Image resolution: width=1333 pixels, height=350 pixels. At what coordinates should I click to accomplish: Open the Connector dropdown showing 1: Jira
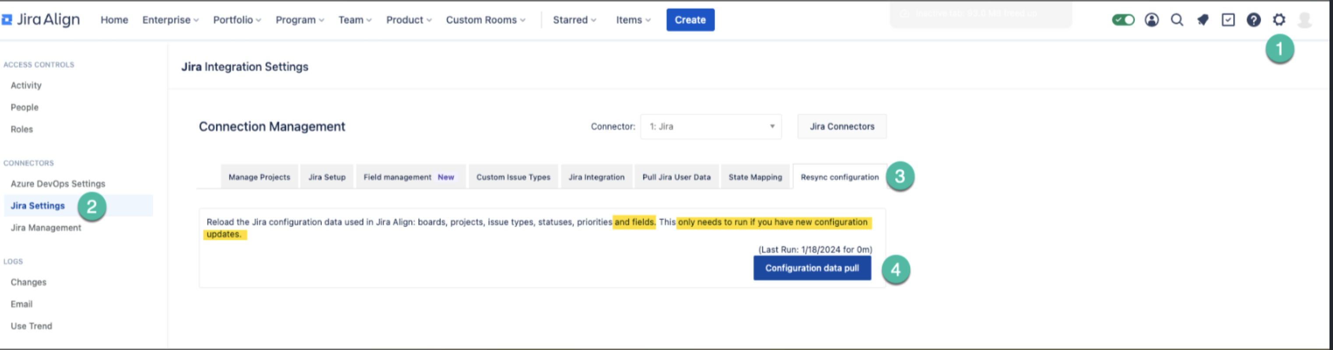click(711, 127)
